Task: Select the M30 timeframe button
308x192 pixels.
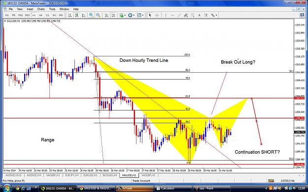Action: click(x=27, y=15)
